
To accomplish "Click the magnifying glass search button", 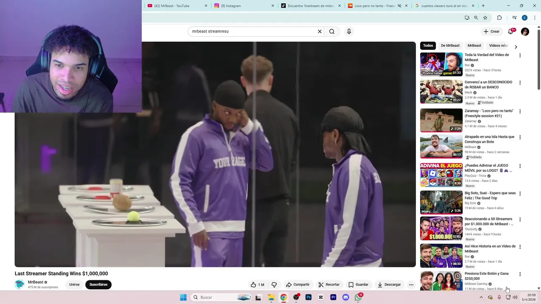I will (332, 31).
